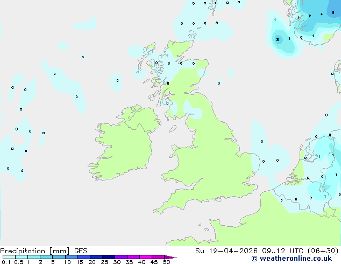Click the '09..12 UTC' time range text
The height and width of the screenshot is (264, 341).
[x=282, y=251]
